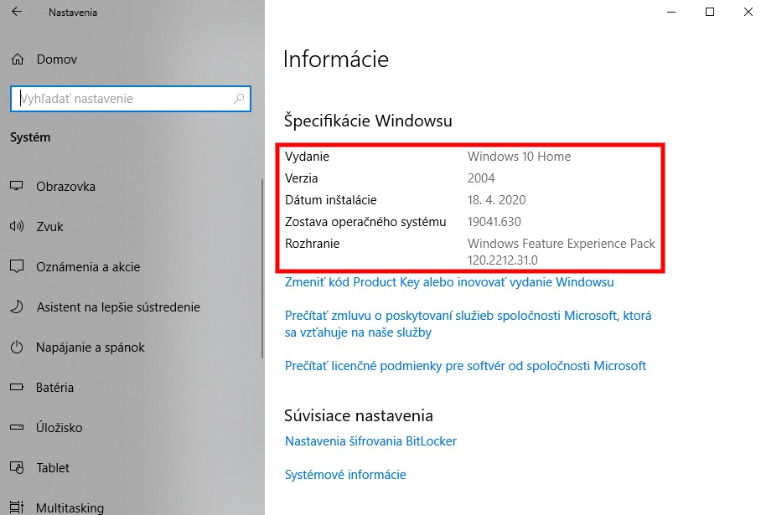Open the Batéria battery icon
Viewport: 761px width, 515px height.
pyautogui.click(x=17, y=388)
